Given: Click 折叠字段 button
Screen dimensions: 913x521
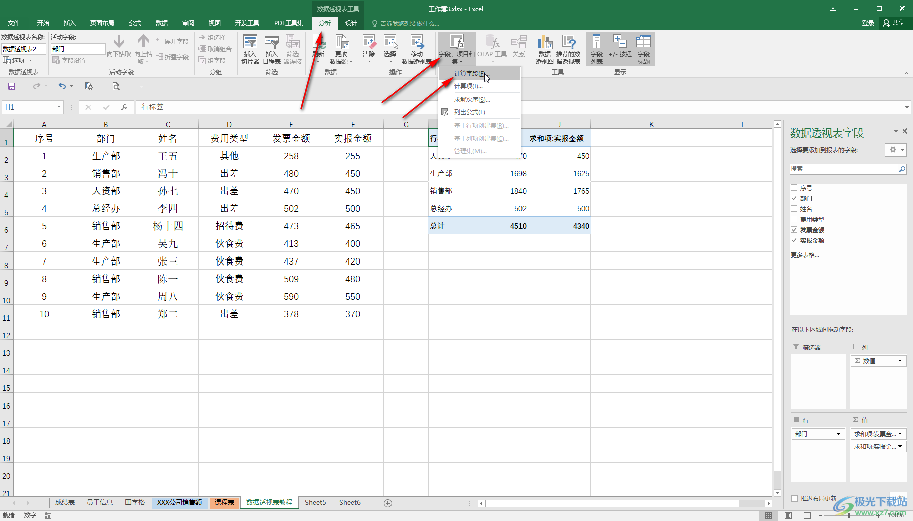Looking at the screenshot, I should pyautogui.click(x=172, y=57).
